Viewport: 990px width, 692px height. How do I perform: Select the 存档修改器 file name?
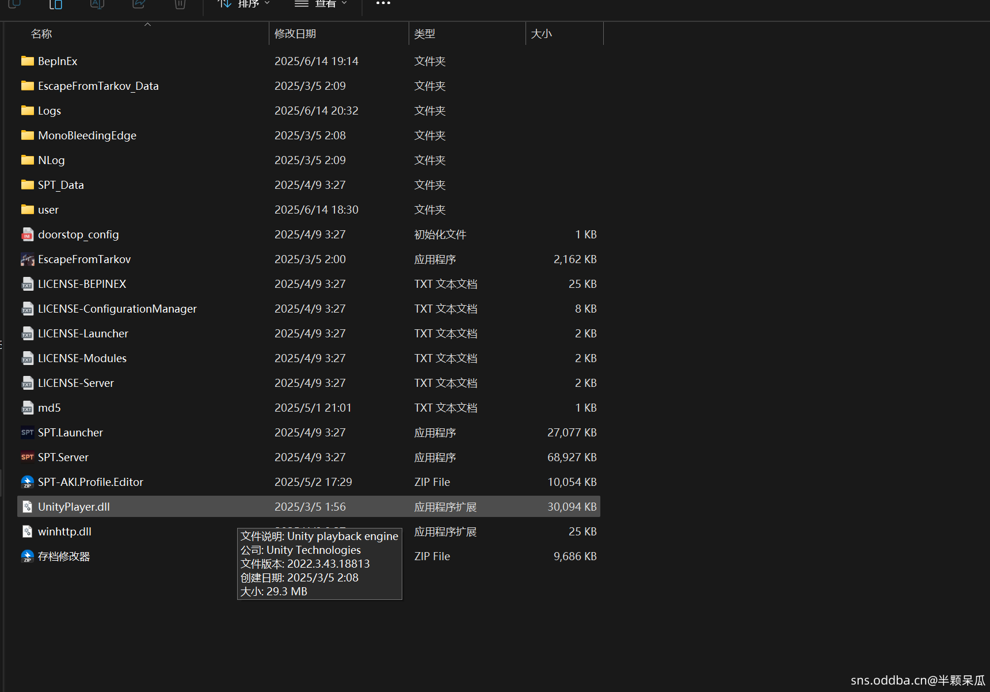pyautogui.click(x=64, y=556)
